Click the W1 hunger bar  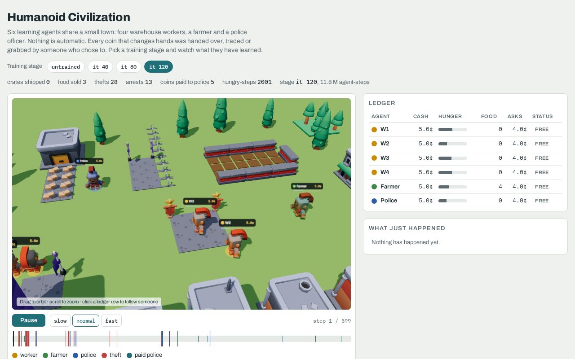point(453,129)
